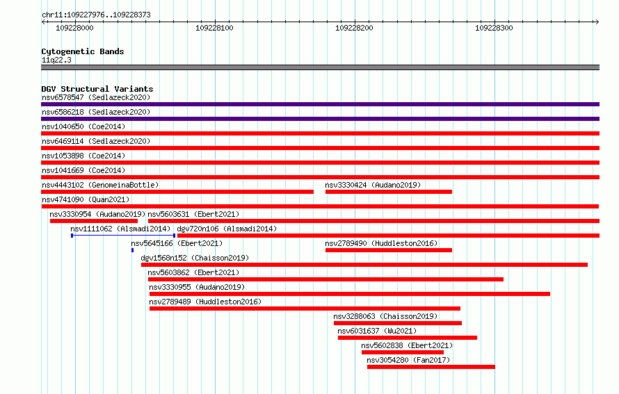Click nsv2789489 (Huddleston2016) label
The height and width of the screenshot is (394, 619).
click(205, 302)
